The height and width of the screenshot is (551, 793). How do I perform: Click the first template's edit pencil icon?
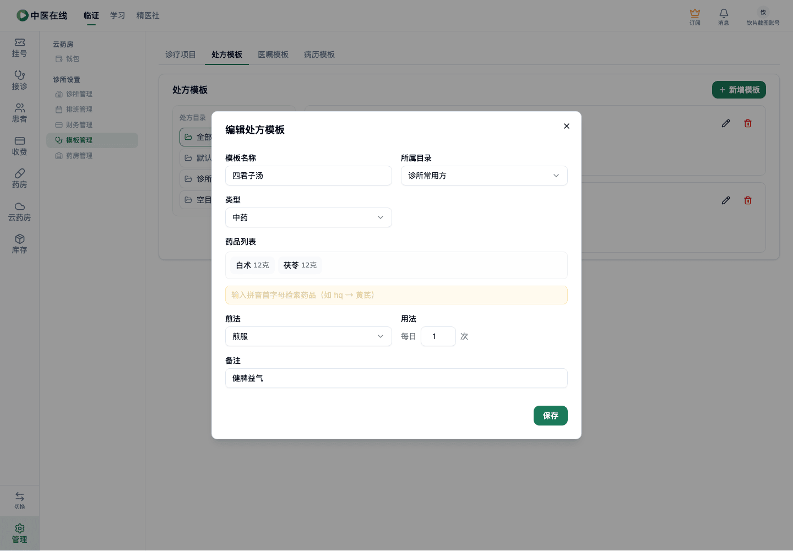(x=726, y=123)
